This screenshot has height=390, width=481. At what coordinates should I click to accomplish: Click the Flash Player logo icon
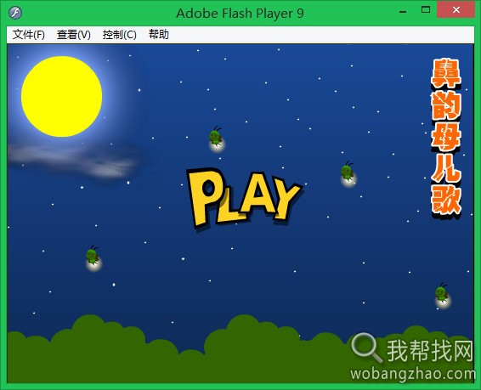tap(15, 13)
